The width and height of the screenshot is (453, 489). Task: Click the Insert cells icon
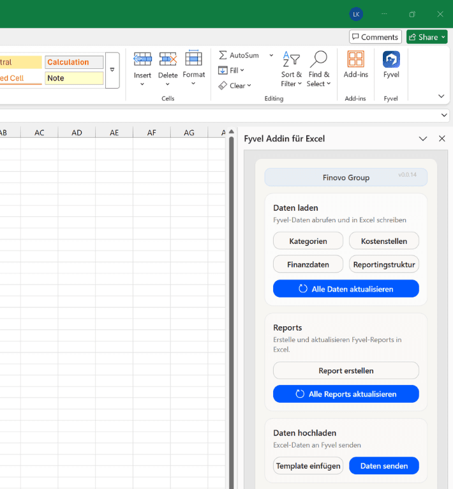pyautogui.click(x=142, y=59)
